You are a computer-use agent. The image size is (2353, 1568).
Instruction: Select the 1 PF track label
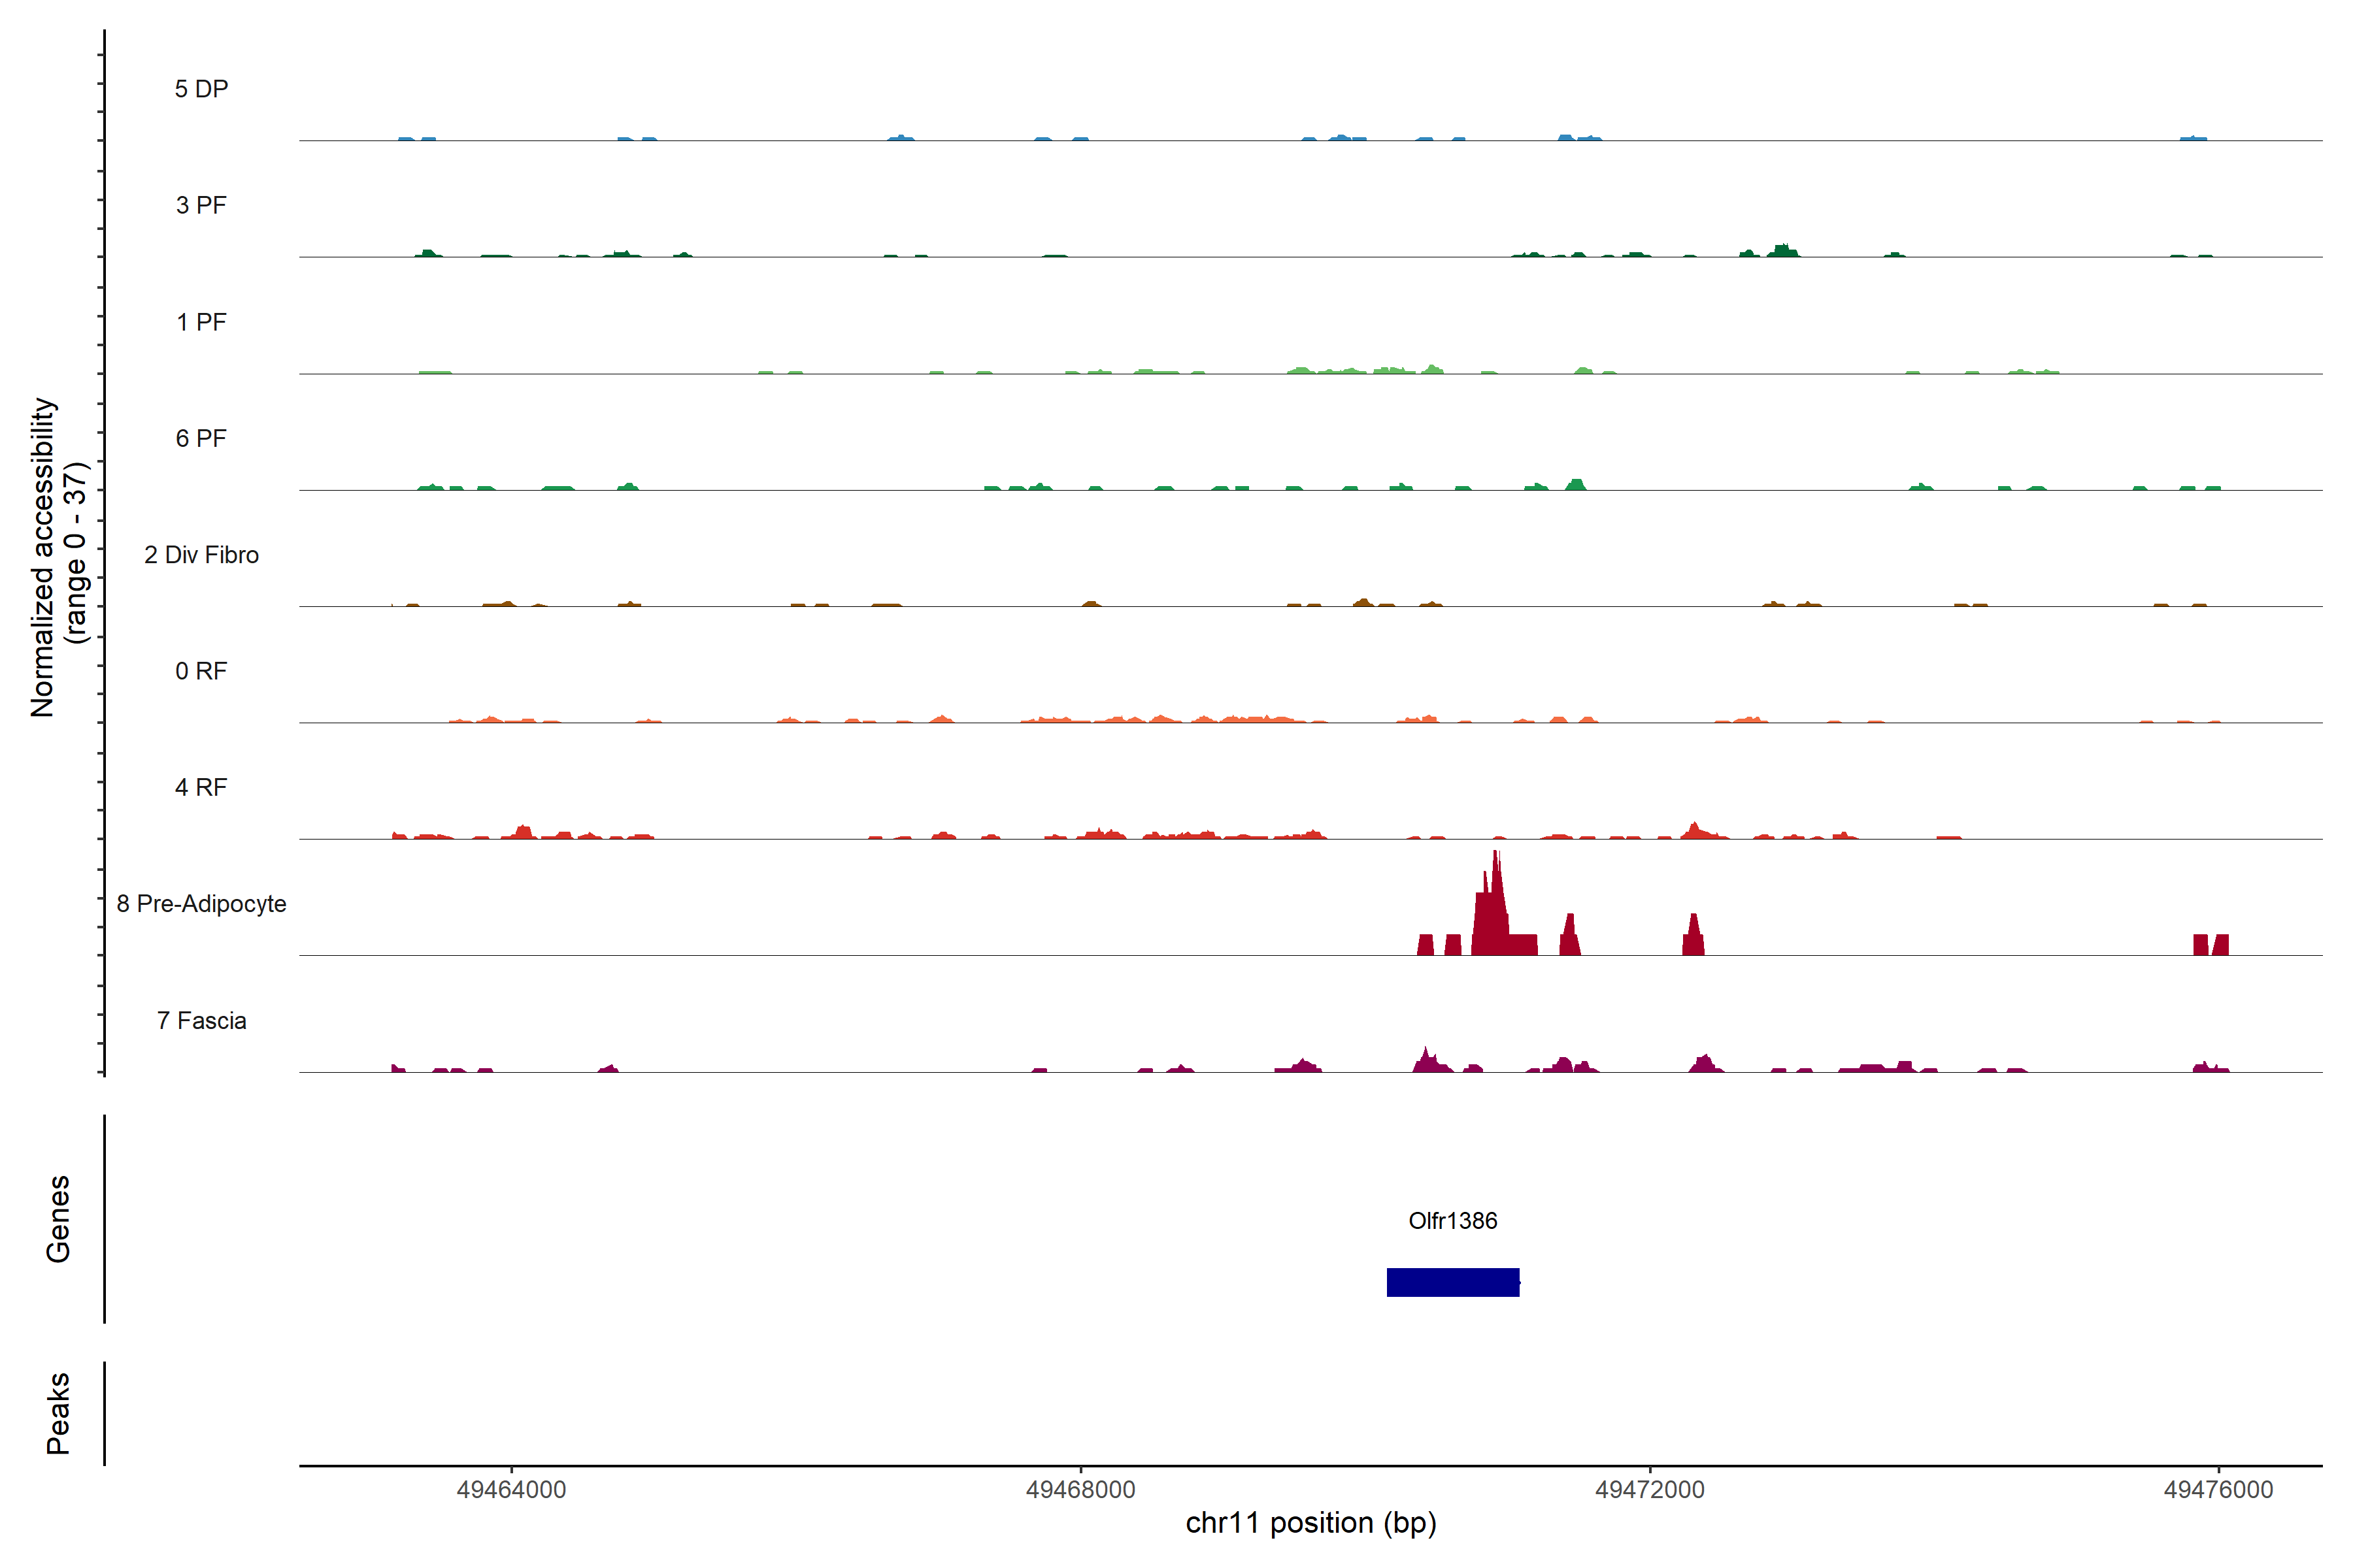(201, 322)
